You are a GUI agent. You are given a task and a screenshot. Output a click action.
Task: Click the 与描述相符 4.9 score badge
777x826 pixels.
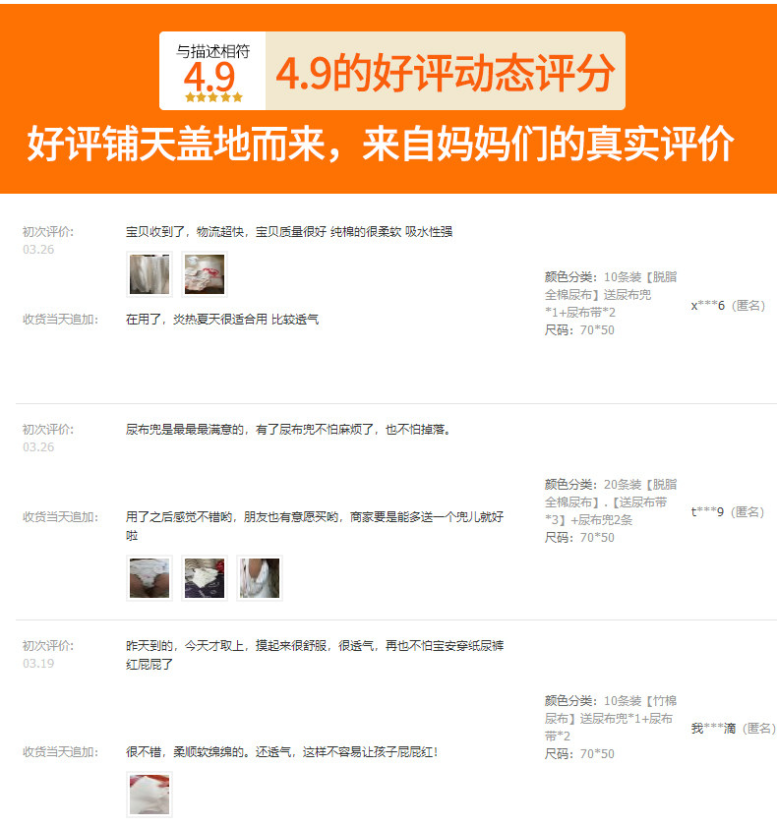[212, 71]
